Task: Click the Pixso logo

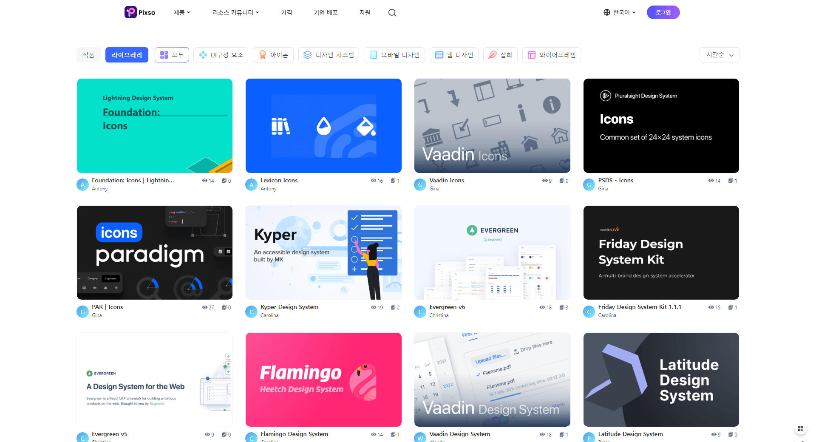Action: pos(140,12)
